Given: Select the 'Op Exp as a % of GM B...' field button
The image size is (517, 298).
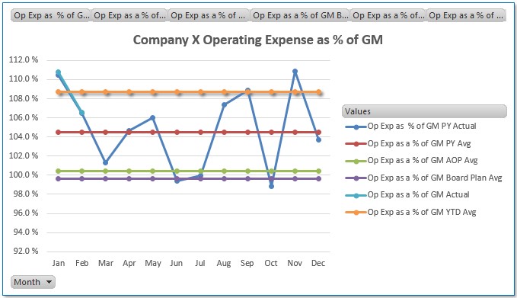Looking at the screenshot, I should [x=300, y=15].
